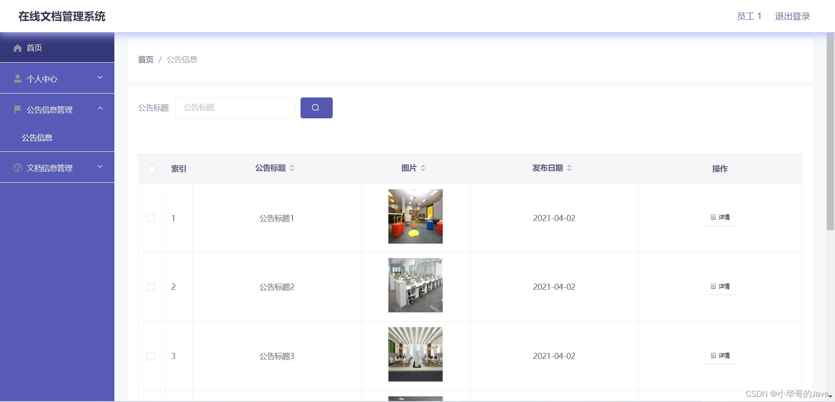The height and width of the screenshot is (402, 835).
Task: Click the 公告标题1 cell
Action: pos(277,218)
